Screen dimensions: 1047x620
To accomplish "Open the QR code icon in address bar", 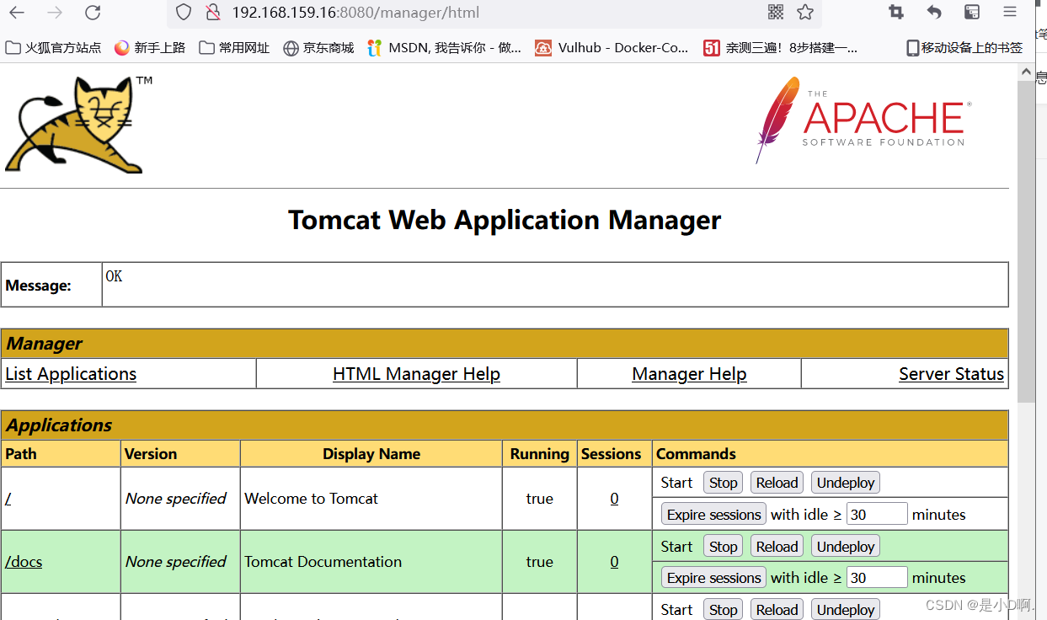I will (x=776, y=12).
